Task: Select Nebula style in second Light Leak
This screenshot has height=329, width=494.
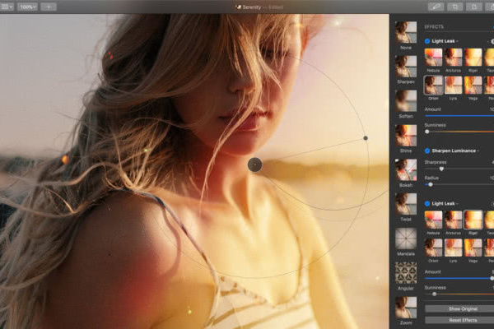Action: tap(433, 220)
